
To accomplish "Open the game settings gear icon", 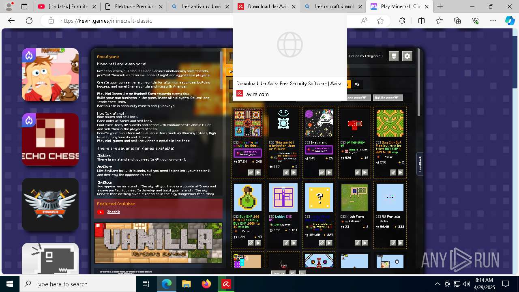I will click(407, 56).
